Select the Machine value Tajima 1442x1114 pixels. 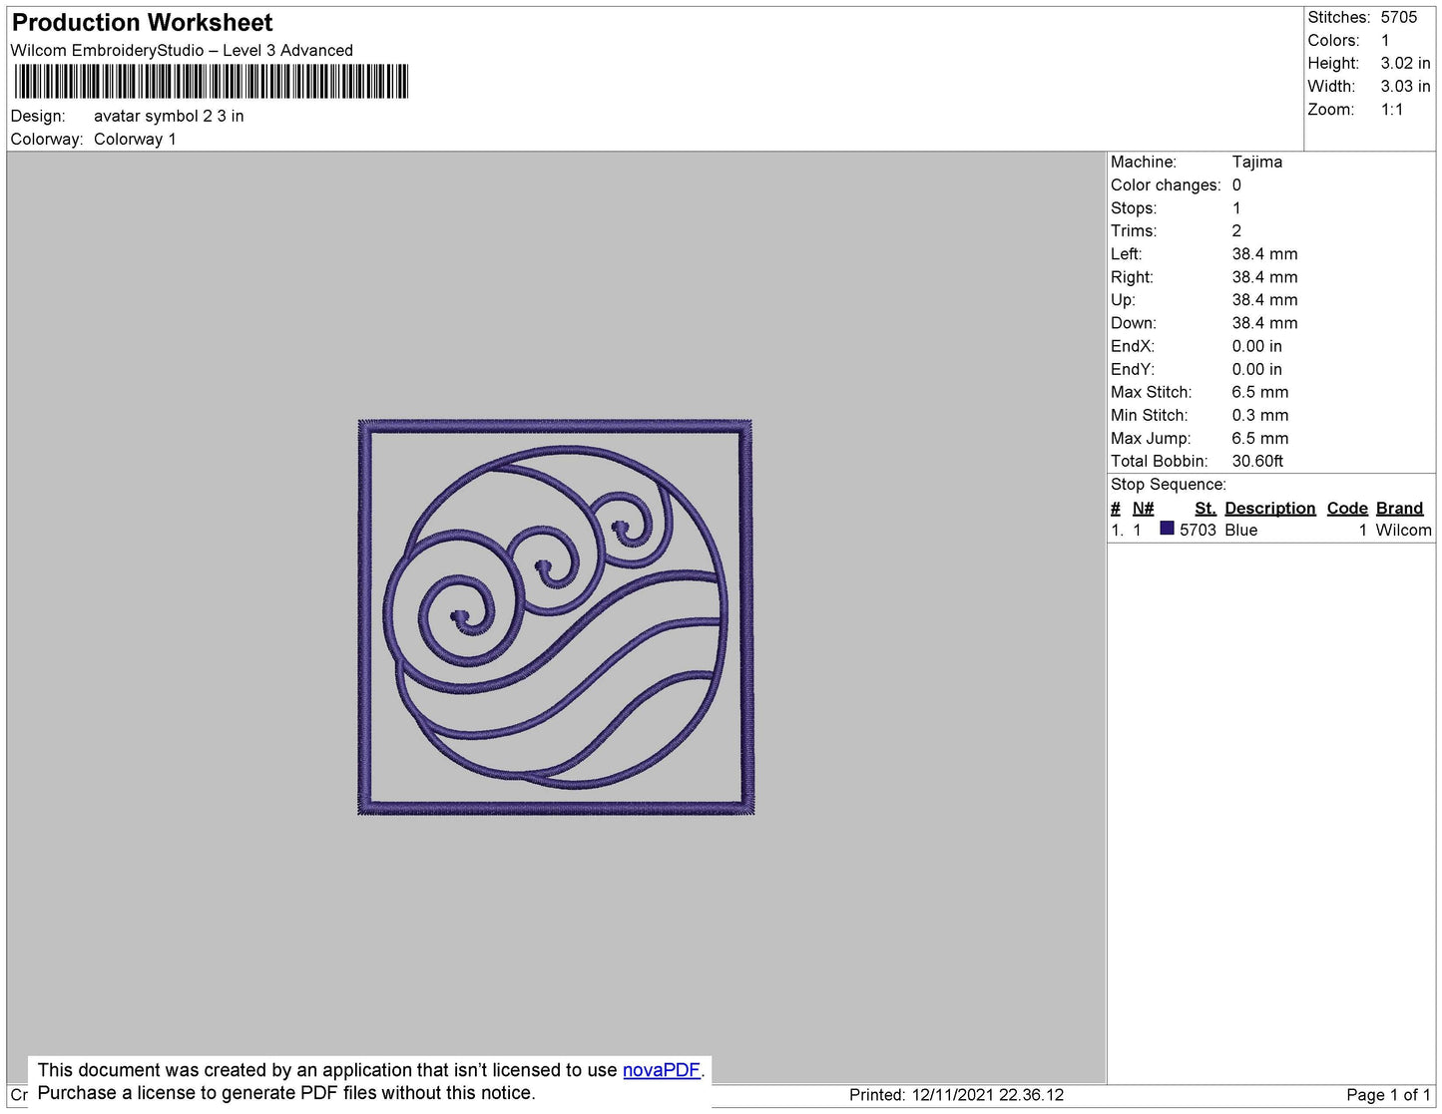[x=1257, y=162]
